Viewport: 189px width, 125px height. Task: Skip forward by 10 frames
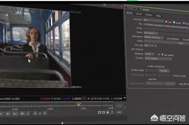click(x=45, y=113)
